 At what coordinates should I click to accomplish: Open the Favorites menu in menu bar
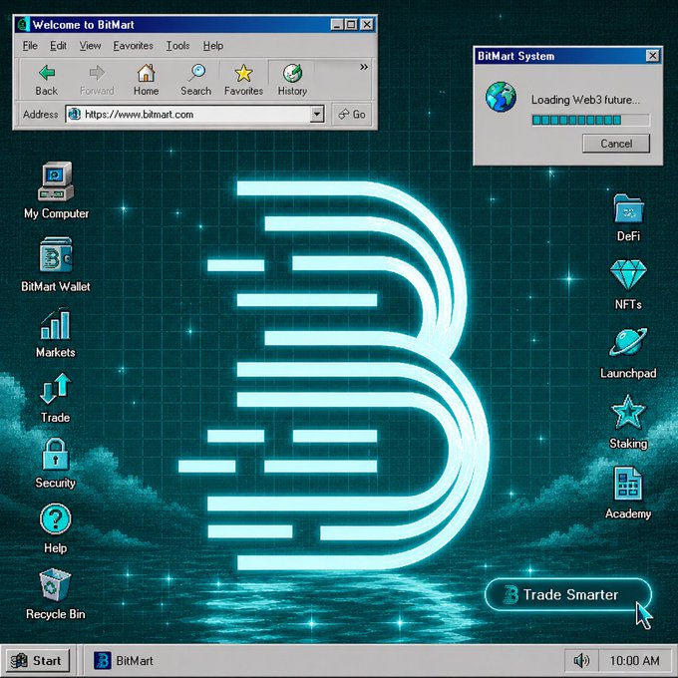[x=134, y=46]
